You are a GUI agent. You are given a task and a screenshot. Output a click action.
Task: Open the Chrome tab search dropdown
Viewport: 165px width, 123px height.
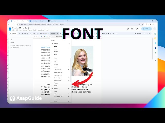pyautogui.click(x=9, y=21)
